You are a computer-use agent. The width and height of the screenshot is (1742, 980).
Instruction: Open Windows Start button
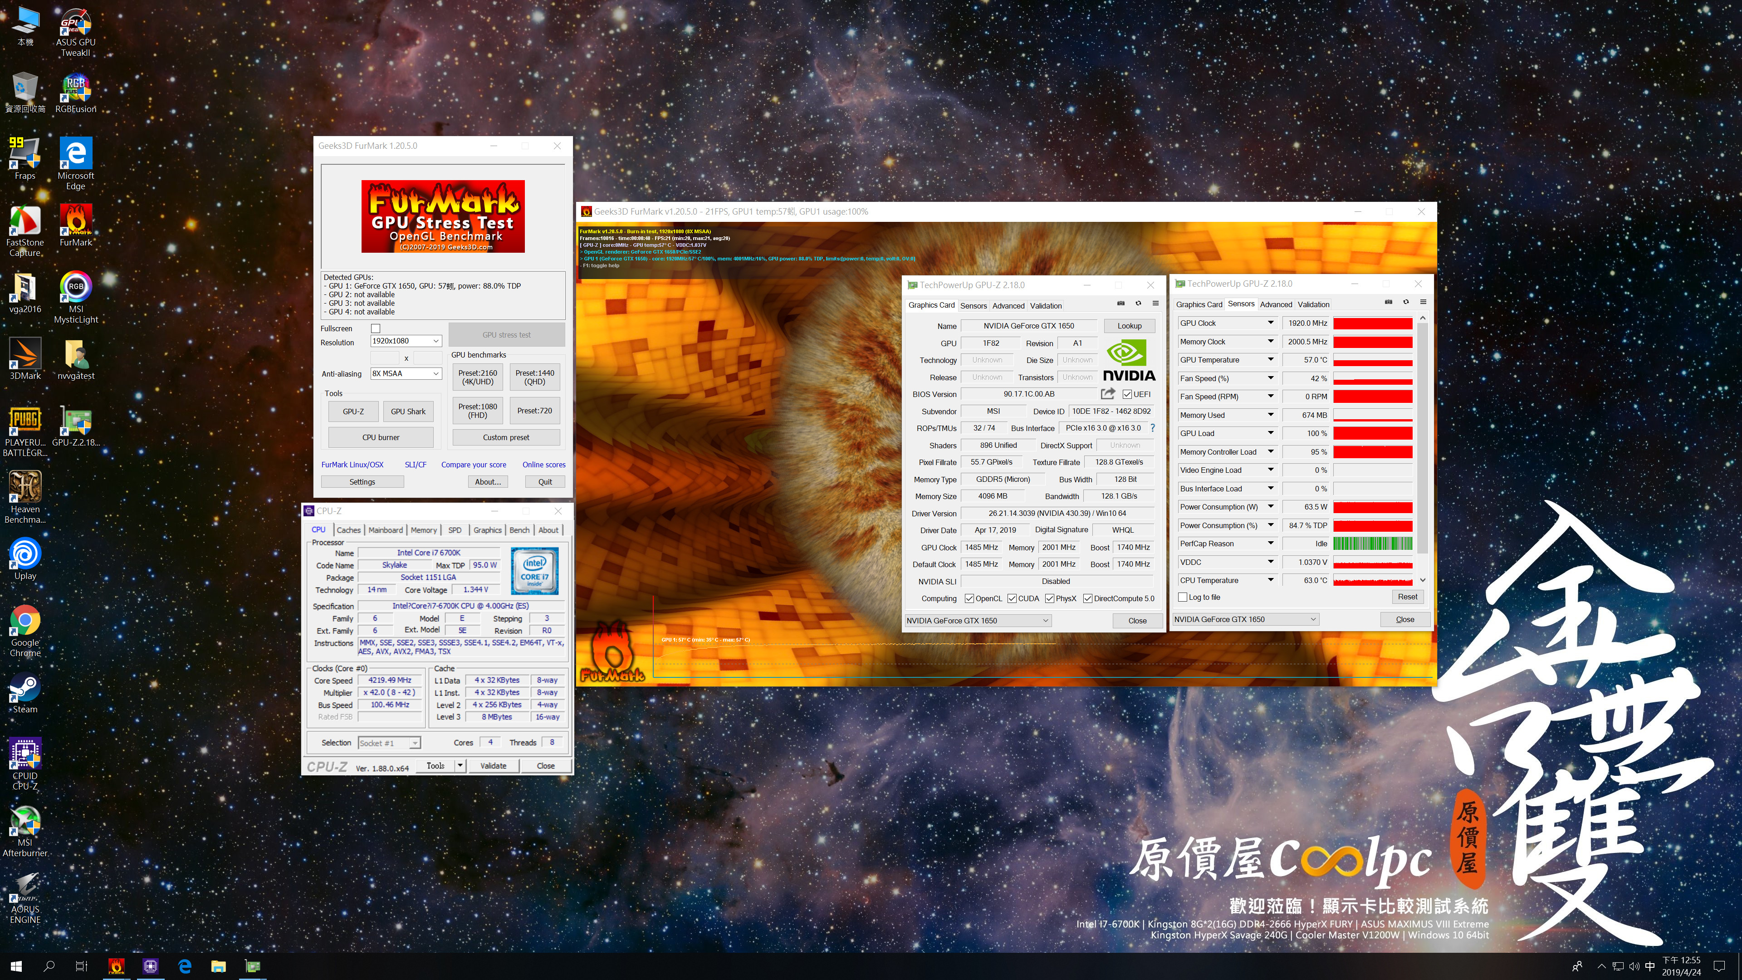pyautogui.click(x=16, y=966)
